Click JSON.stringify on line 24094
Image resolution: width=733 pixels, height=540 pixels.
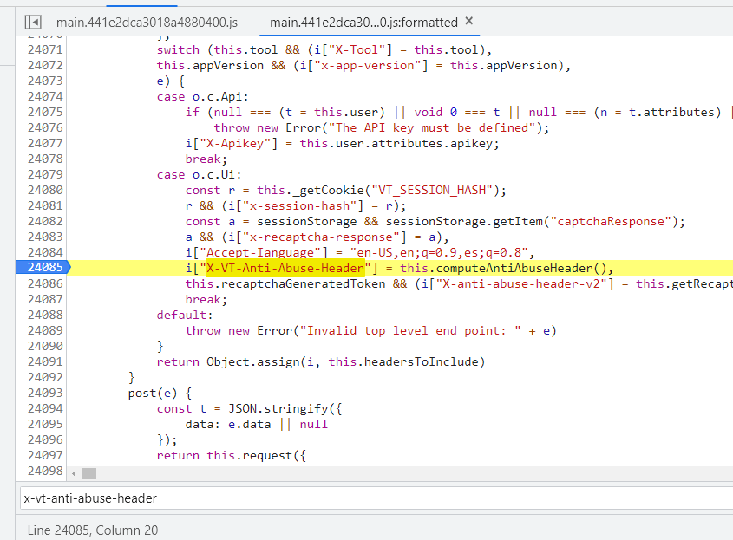(278, 409)
